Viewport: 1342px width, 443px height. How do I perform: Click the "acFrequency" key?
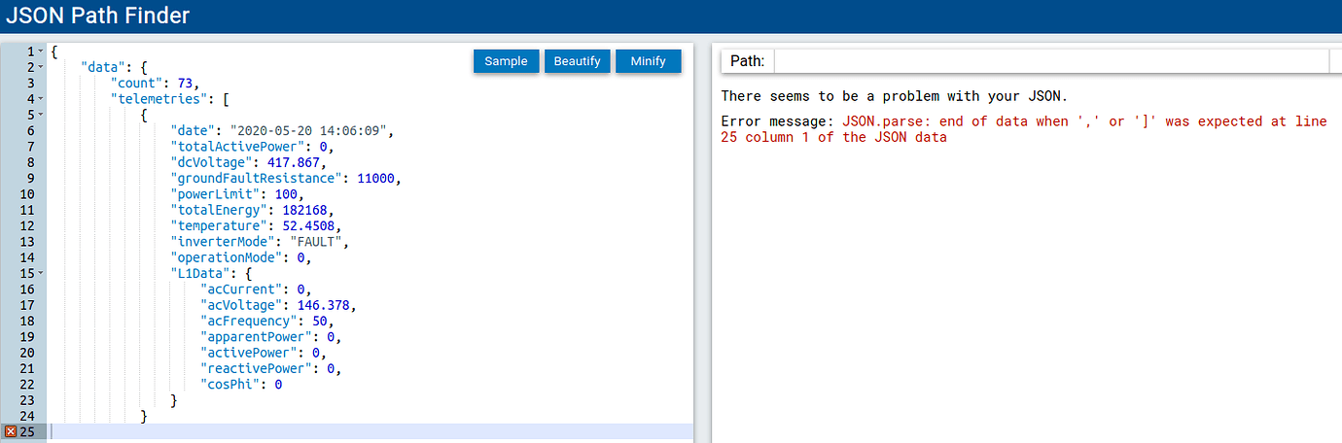[x=249, y=321]
